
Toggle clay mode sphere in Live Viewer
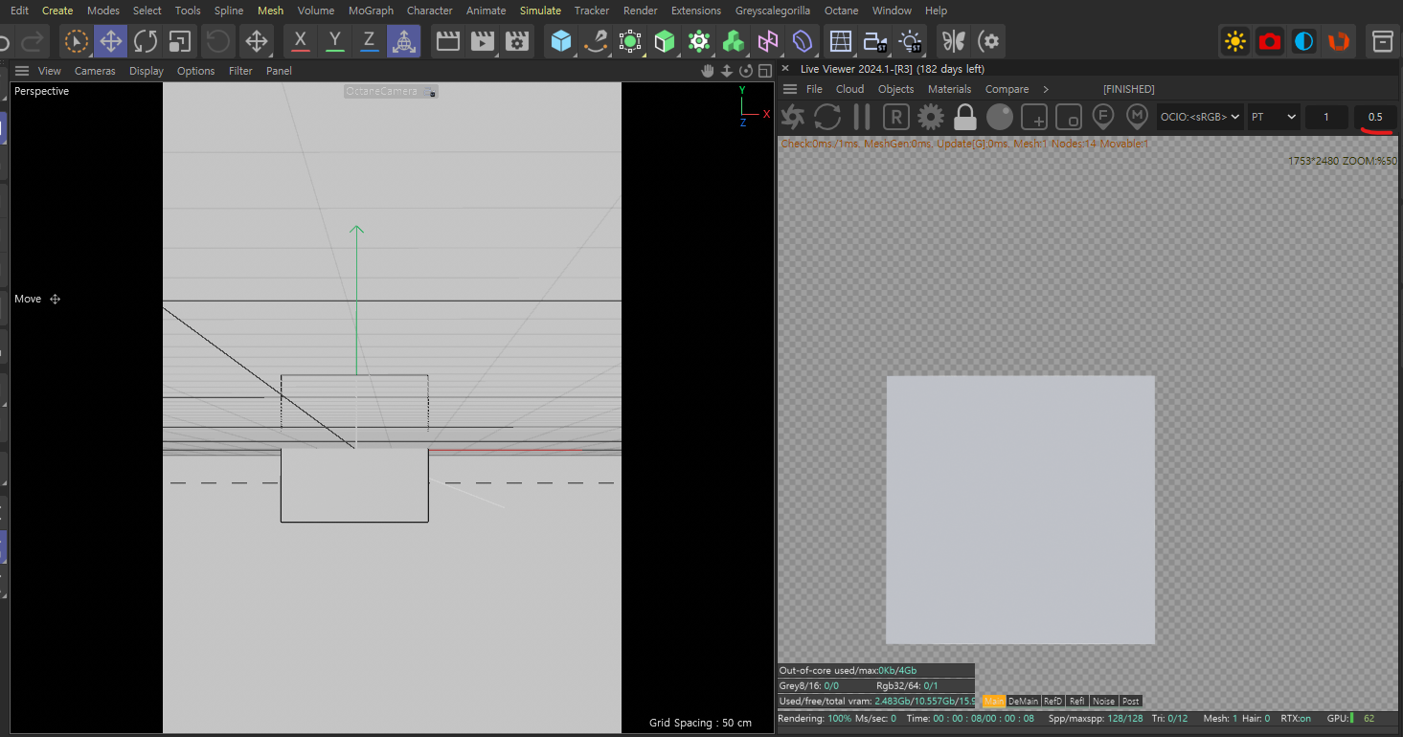coord(1000,117)
